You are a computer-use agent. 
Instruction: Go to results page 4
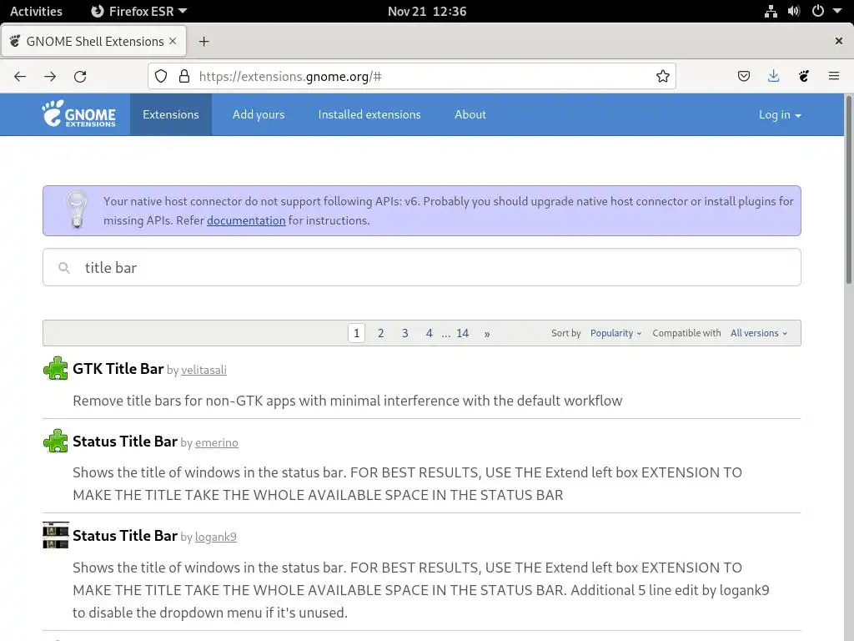click(x=430, y=333)
